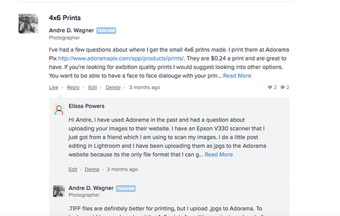
Task: Open Andre D. Wagner's name in reply
Action: click(x=91, y=188)
